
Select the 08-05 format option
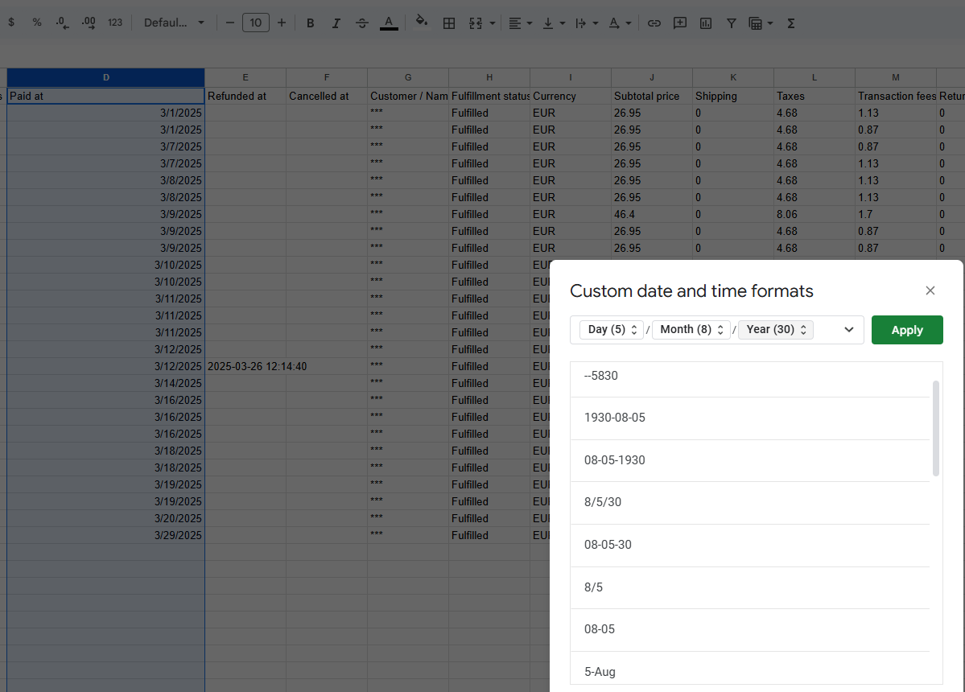tap(749, 630)
